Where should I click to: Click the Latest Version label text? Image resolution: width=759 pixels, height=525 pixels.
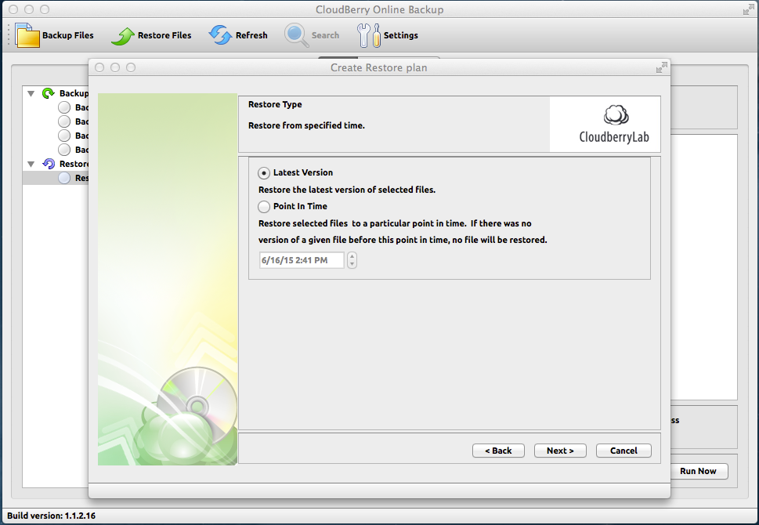coord(303,172)
